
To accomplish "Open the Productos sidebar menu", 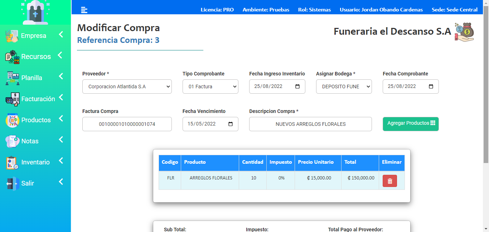I will 36,120.
